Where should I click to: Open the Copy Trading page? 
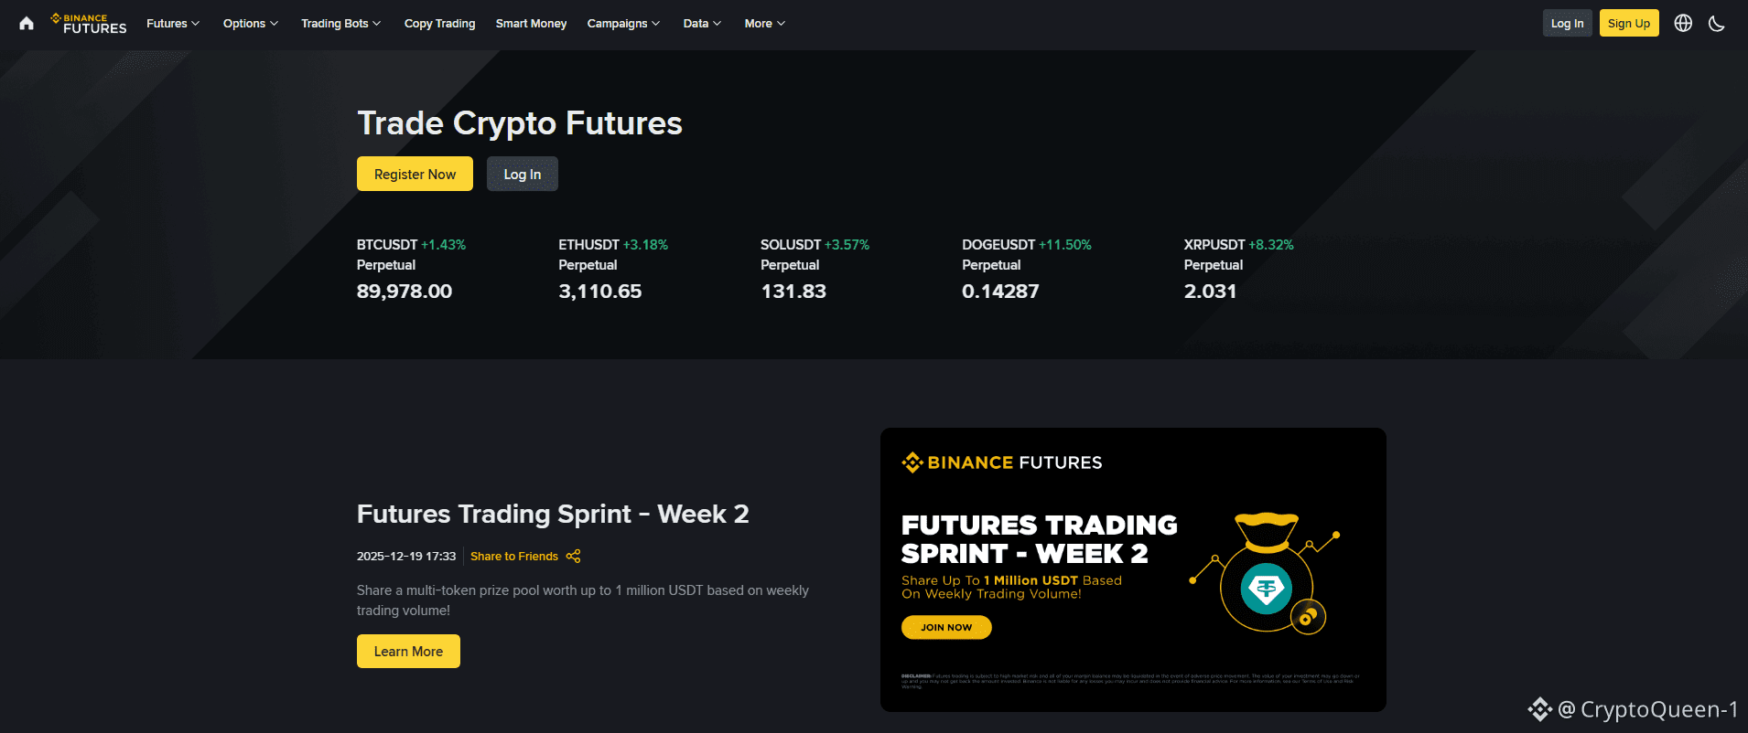439,24
